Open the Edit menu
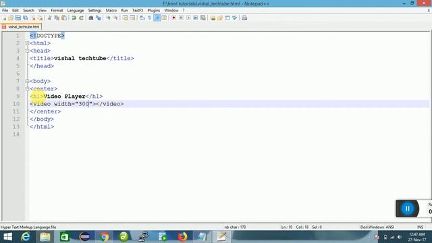432x243 pixels. click(15, 10)
